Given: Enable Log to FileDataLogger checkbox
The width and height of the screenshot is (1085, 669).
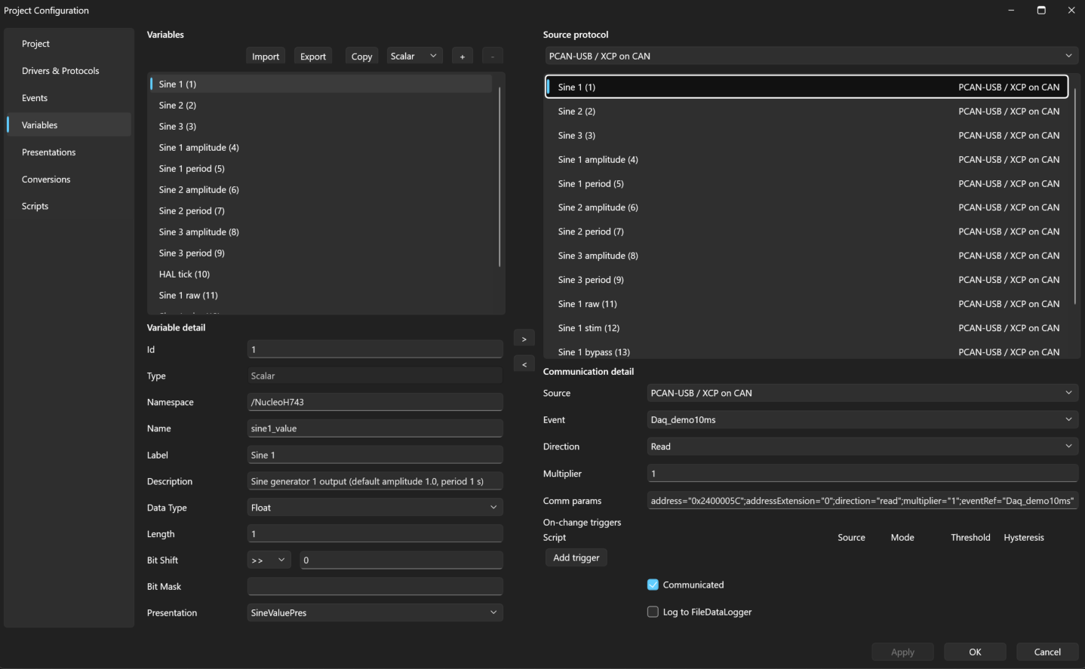Looking at the screenshot, I should pos(653,612).
